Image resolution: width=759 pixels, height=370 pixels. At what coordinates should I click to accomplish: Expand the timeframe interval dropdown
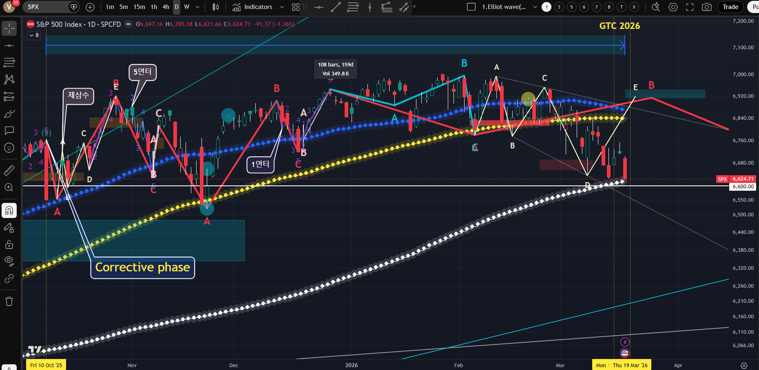coord(198,7)
